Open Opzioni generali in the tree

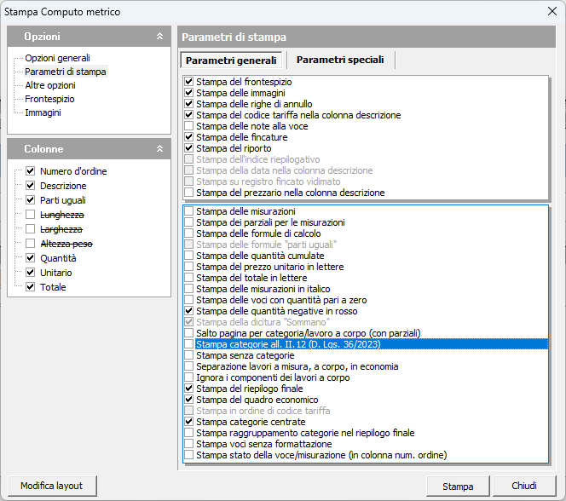[x=57, y=58]
